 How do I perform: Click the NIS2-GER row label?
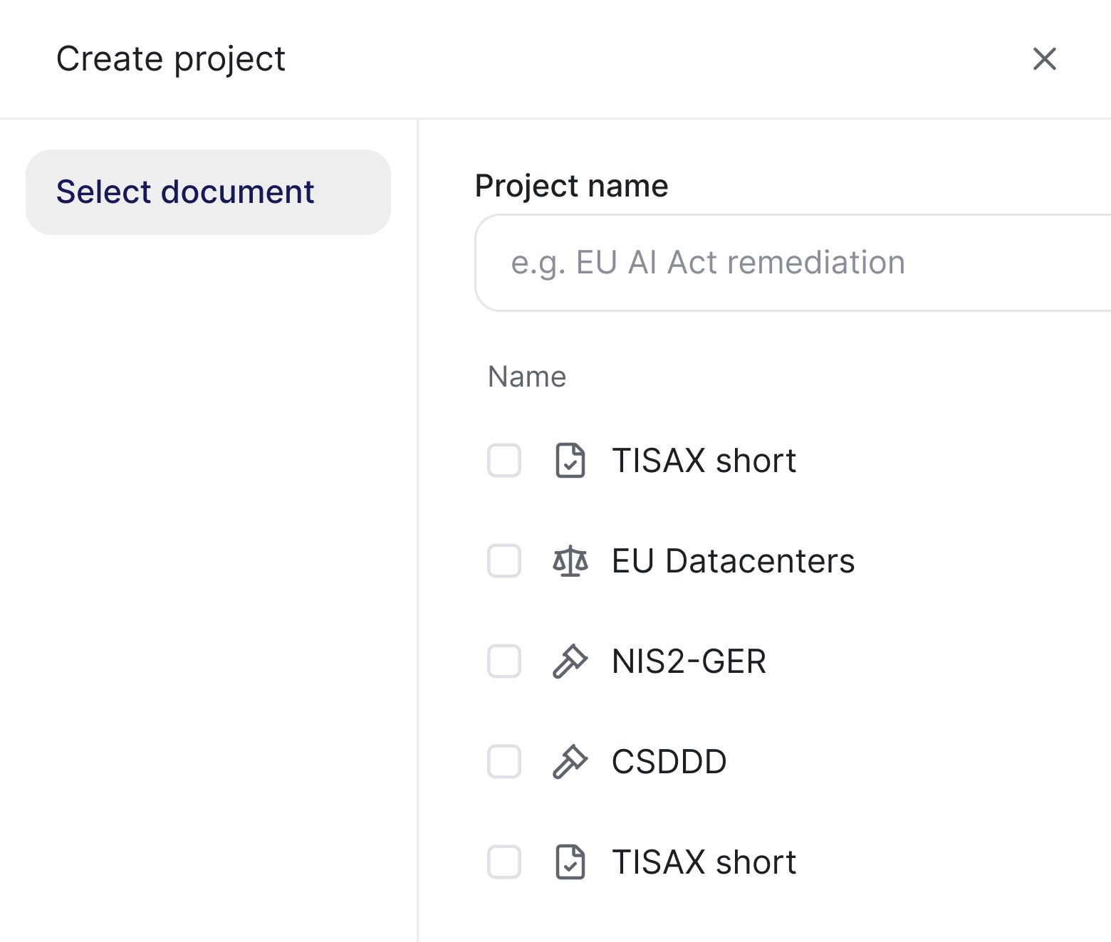pos(689,661)
